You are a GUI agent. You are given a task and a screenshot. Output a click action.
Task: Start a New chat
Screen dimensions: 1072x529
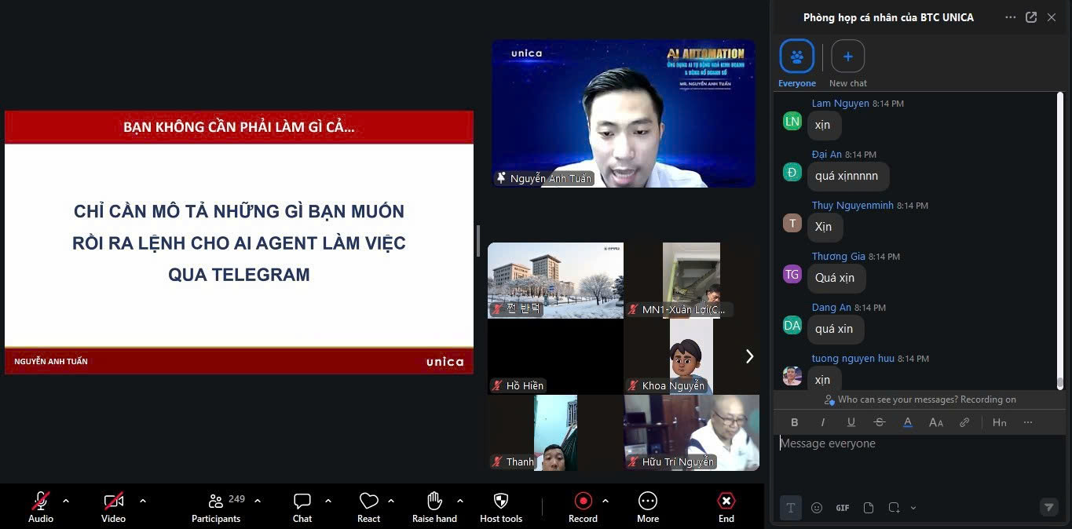(848, 64)
